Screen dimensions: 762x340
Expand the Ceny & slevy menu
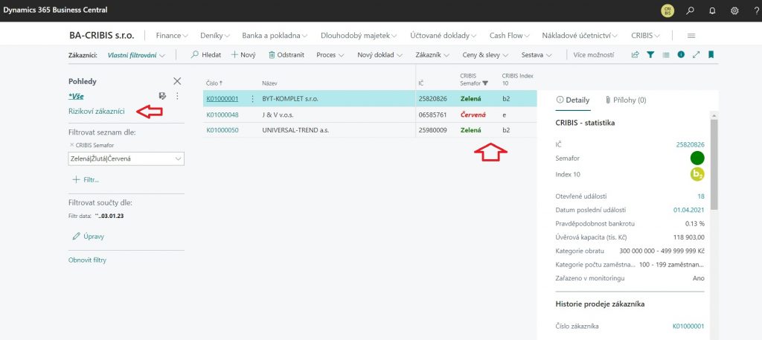485,55
